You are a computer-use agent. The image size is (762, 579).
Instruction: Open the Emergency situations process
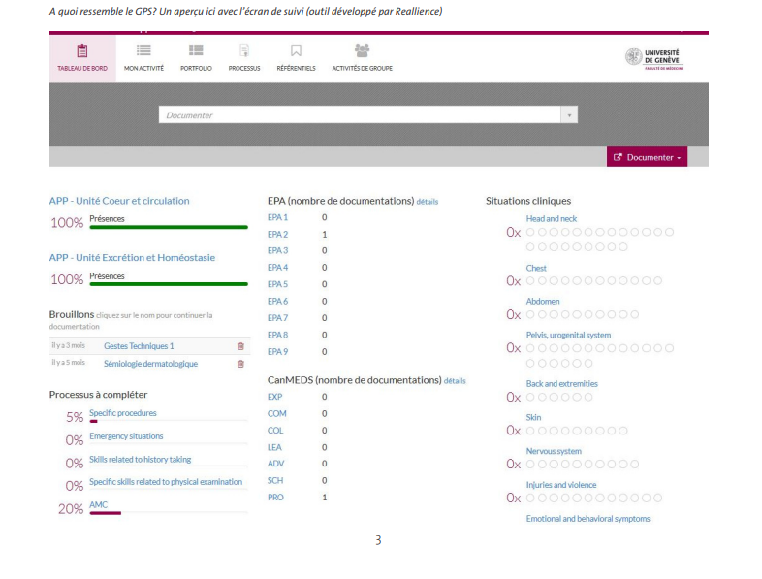click(x=126, y=436)
